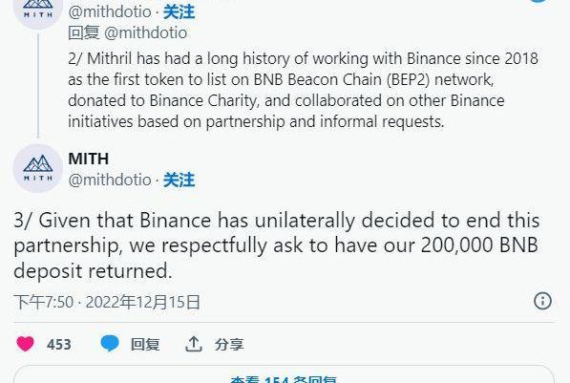Screen dimensions: 570x383
Task: Follow via the 关注 link under the MITH name
Action: (x=179, y=181)
